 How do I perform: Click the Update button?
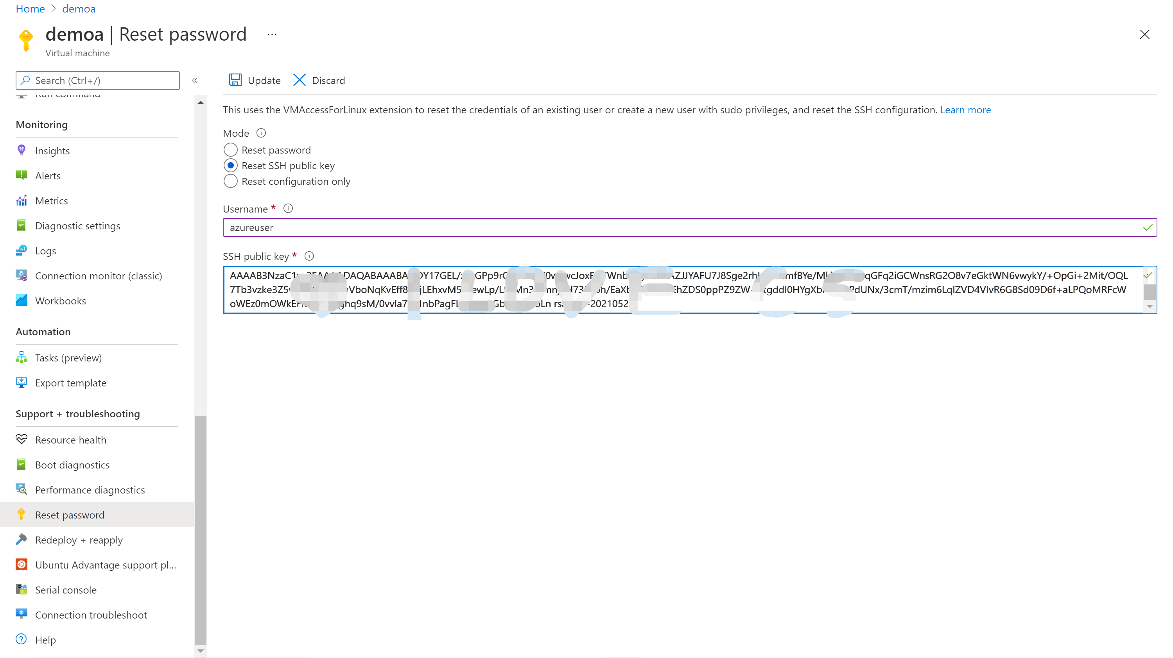pos(255,80)
